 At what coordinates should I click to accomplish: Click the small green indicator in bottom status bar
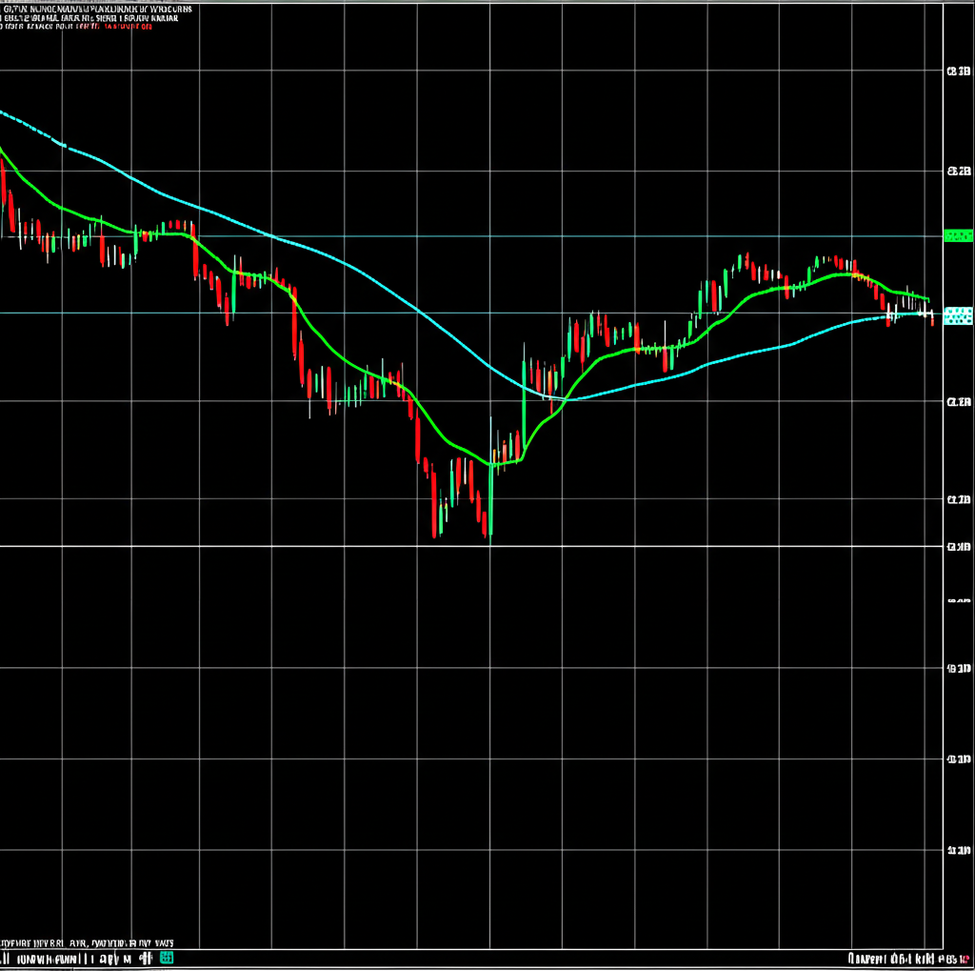coord(168,957)
